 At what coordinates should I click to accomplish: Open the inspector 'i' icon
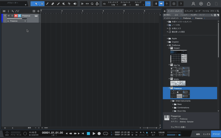8,11
